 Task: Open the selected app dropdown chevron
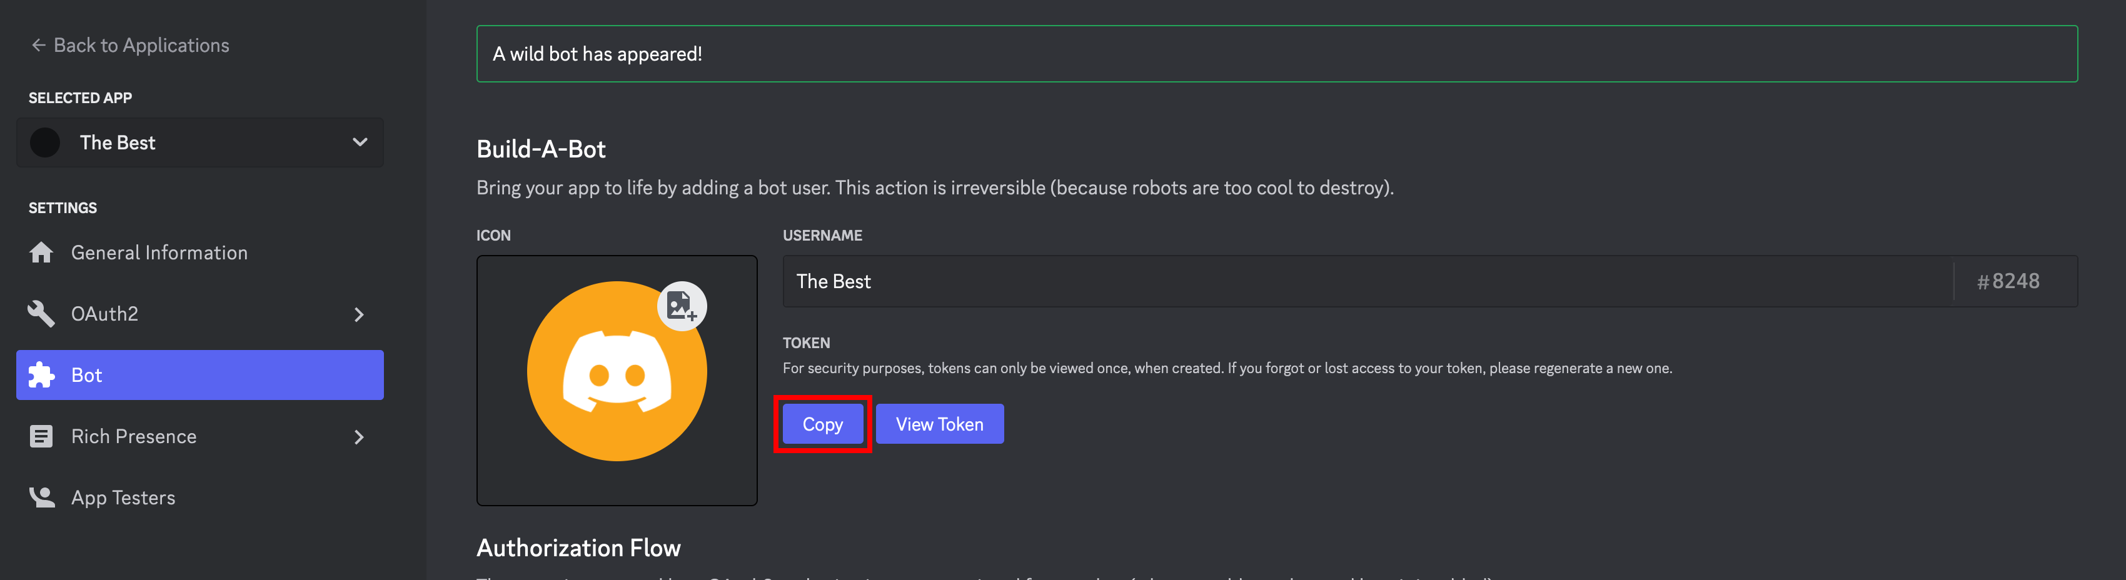pyautogui.click(x=360, y=142)
